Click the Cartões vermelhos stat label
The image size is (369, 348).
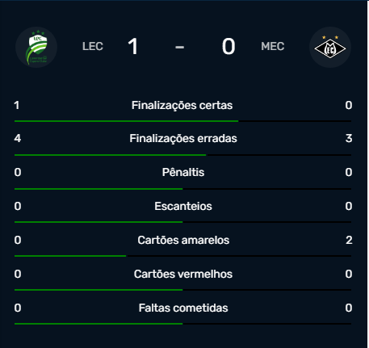pyautogui.click(x=183, y=274)
